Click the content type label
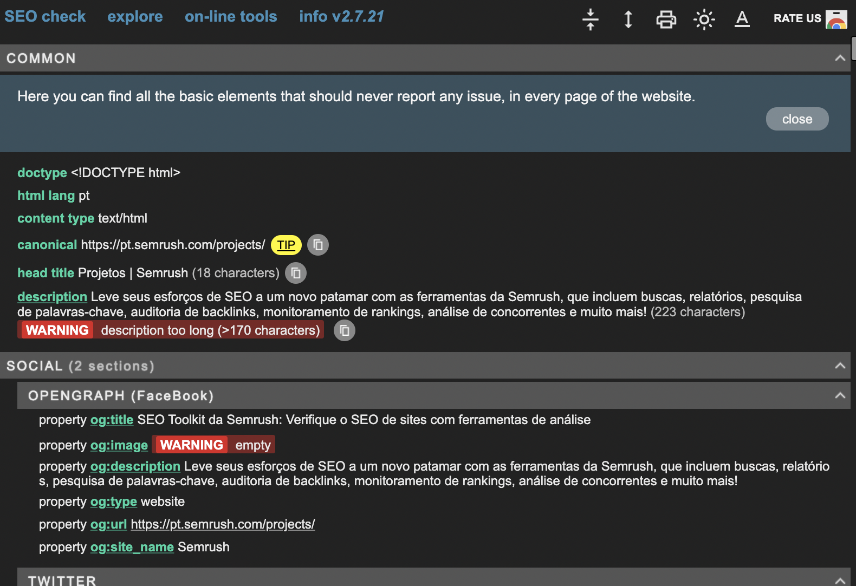This screenshot has width=856, height=586. point(56,218)
